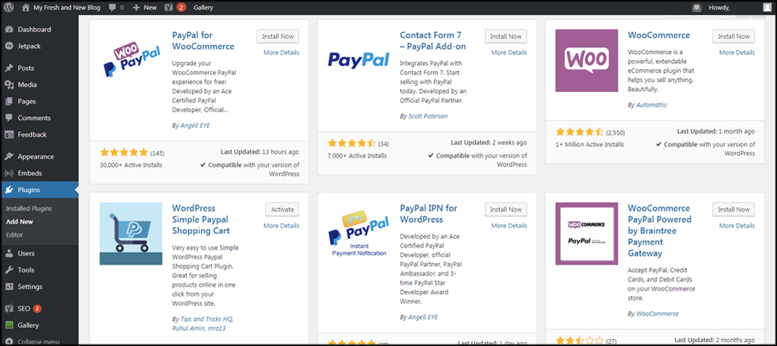777x346 pixels.
Task: Open the home icon for My Fresh and New Blog
Action: pyautogui.click(x=26, y=8)
